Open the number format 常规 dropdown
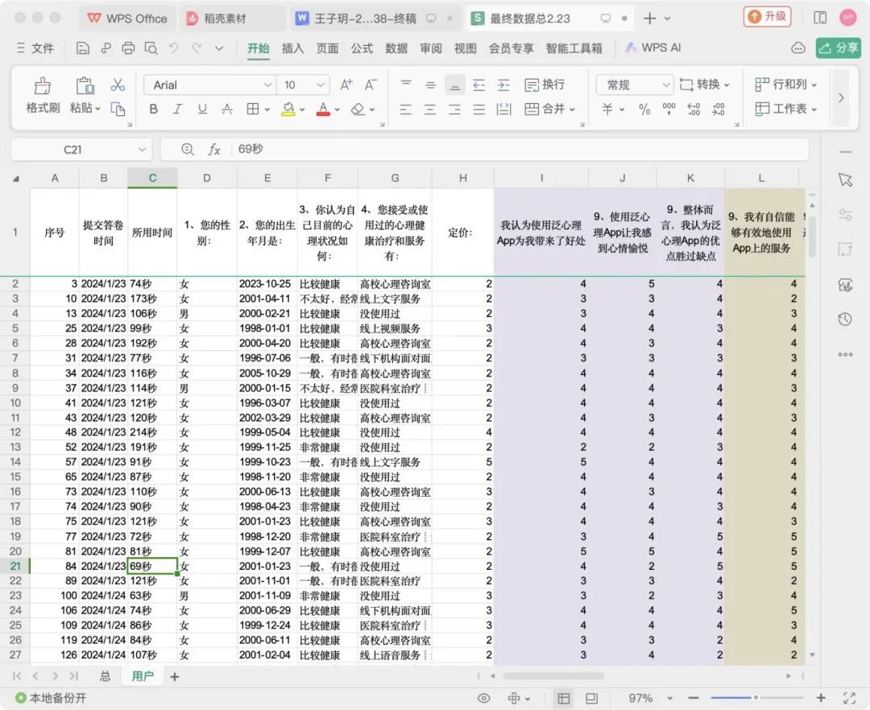This screenshot has width=870, height=710. tap(665, 85)
